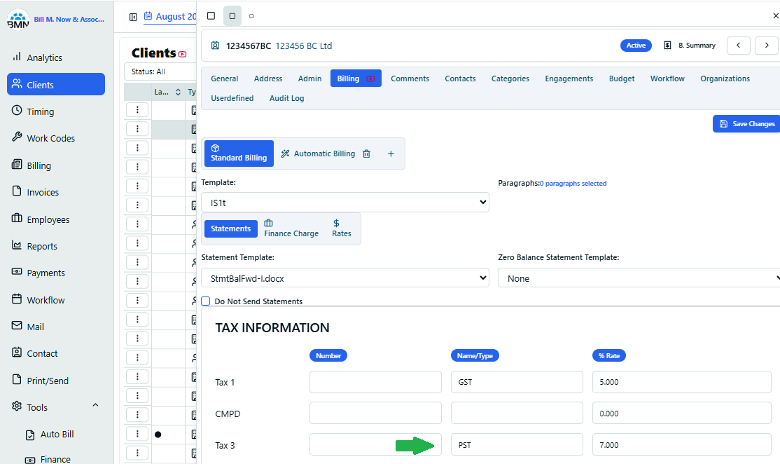
Task: Click the BMN company logo
Action: click(x=18, y=20)
